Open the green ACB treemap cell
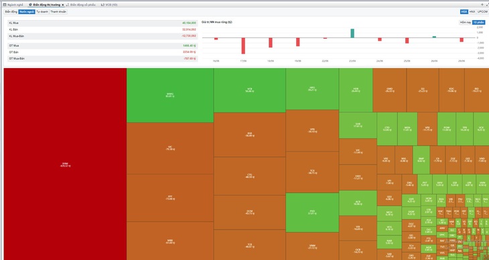This screenshot has height=260, width=489. point(358,203)
